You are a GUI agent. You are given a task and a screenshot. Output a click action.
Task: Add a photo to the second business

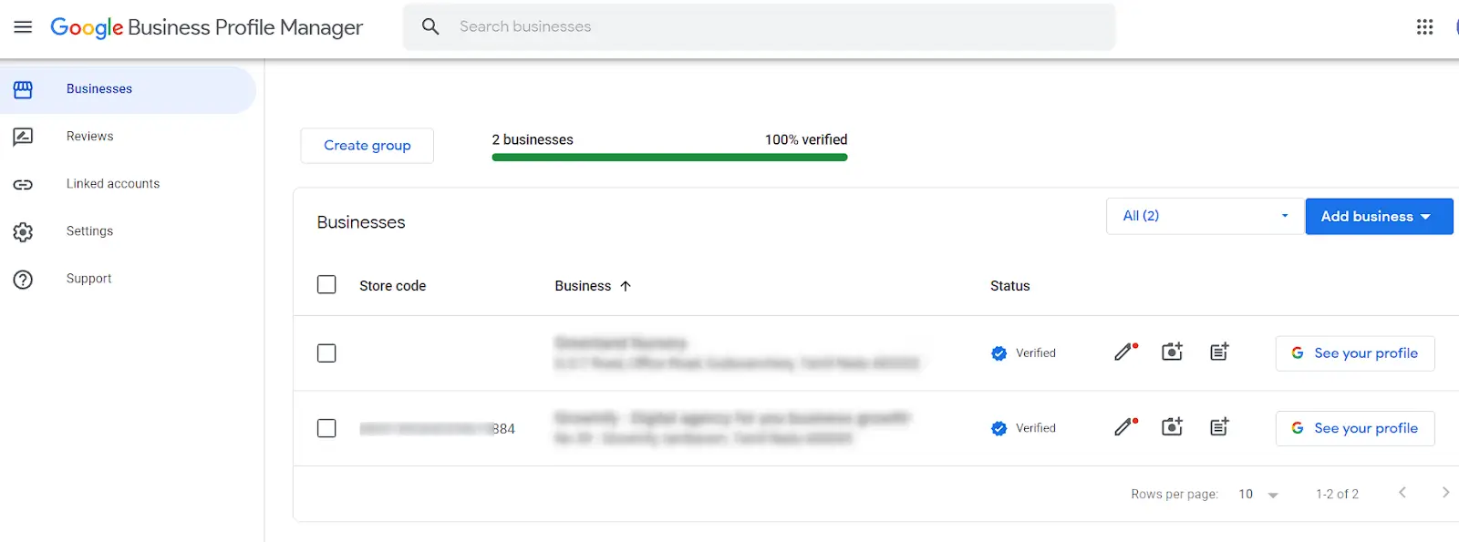(1172, 426)
